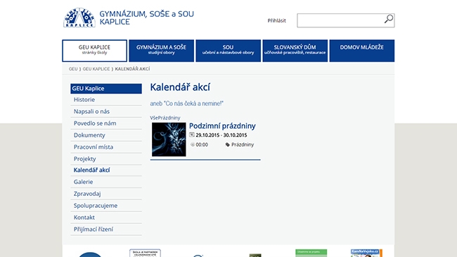Click the calendar icon beside event date
This screenshot has width=457, height=257.
[x=191, y=134]
